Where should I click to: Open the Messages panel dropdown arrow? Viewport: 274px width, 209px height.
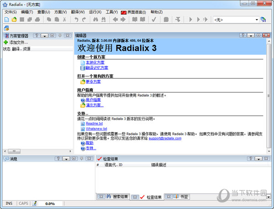click(x=66, y=158)
